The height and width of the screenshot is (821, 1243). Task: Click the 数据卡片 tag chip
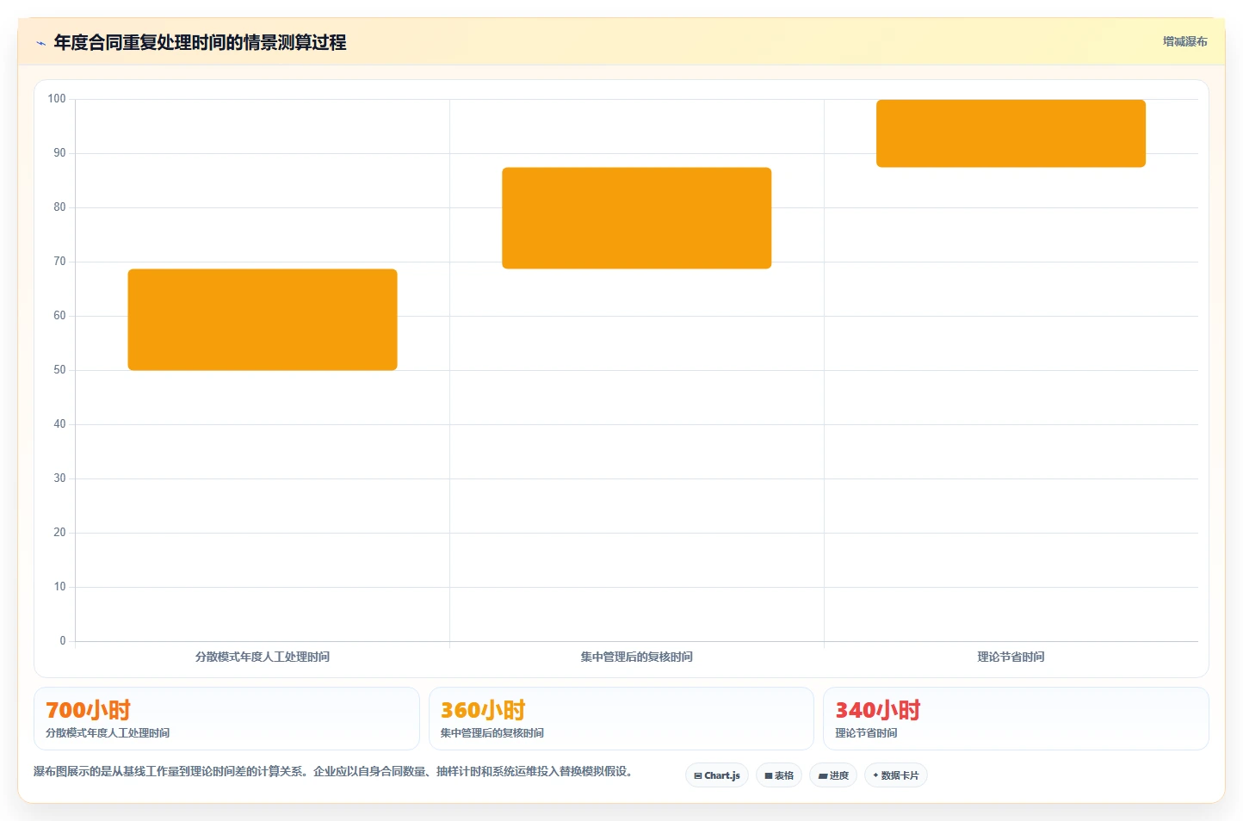896,775
